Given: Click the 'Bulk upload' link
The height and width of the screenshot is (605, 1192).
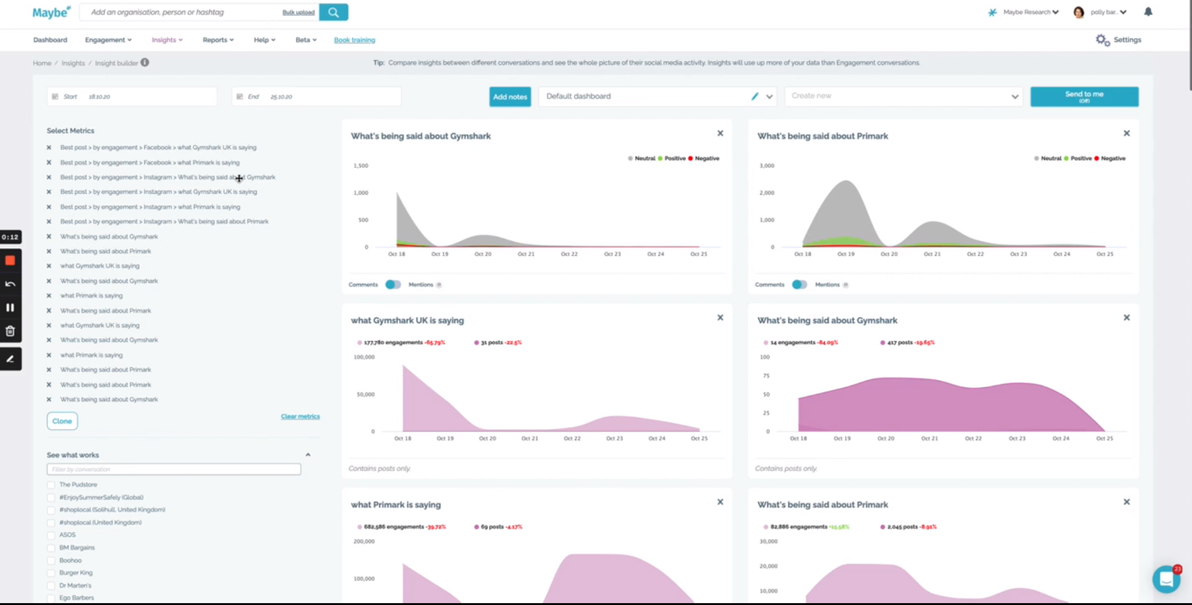Looking at the screenshot, I should pos(298,12).
